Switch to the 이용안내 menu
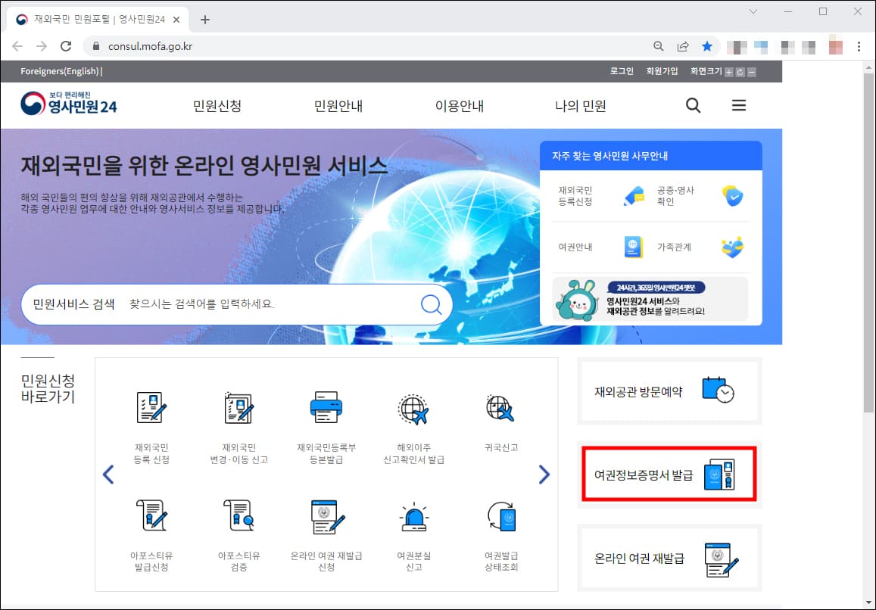Screen dimensions: 876x610 point(459,106)
